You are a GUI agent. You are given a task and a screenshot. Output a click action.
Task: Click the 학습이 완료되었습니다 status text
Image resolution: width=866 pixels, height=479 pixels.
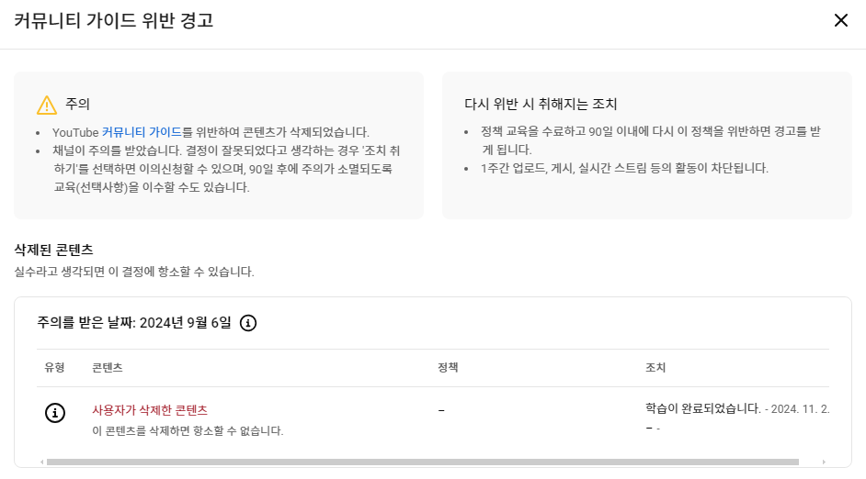point(703,408)
